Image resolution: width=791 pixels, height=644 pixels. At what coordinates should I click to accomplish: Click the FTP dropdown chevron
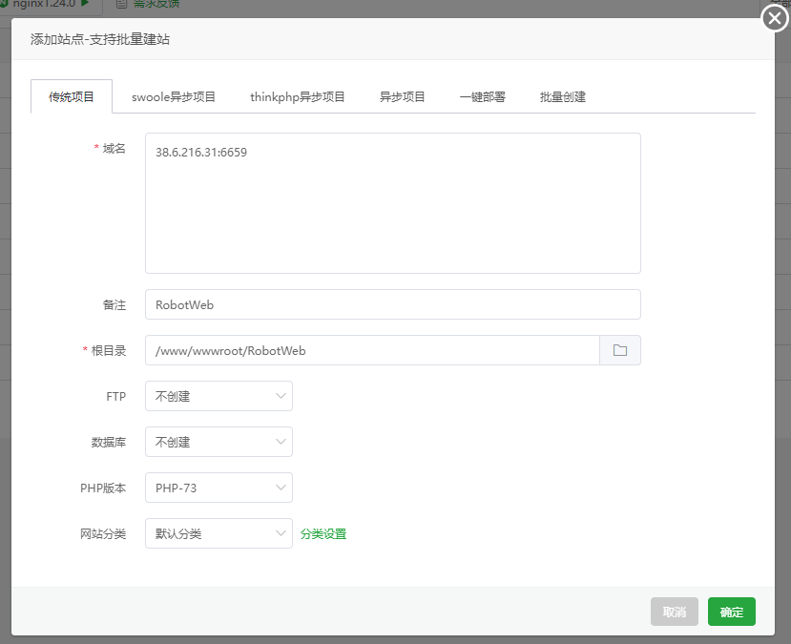pyautogui.click(x=281, y=396)
